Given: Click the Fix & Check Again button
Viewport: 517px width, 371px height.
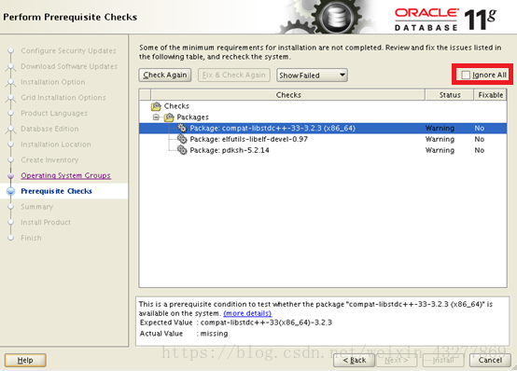Looking at the screenshot, I should (234, 76).
